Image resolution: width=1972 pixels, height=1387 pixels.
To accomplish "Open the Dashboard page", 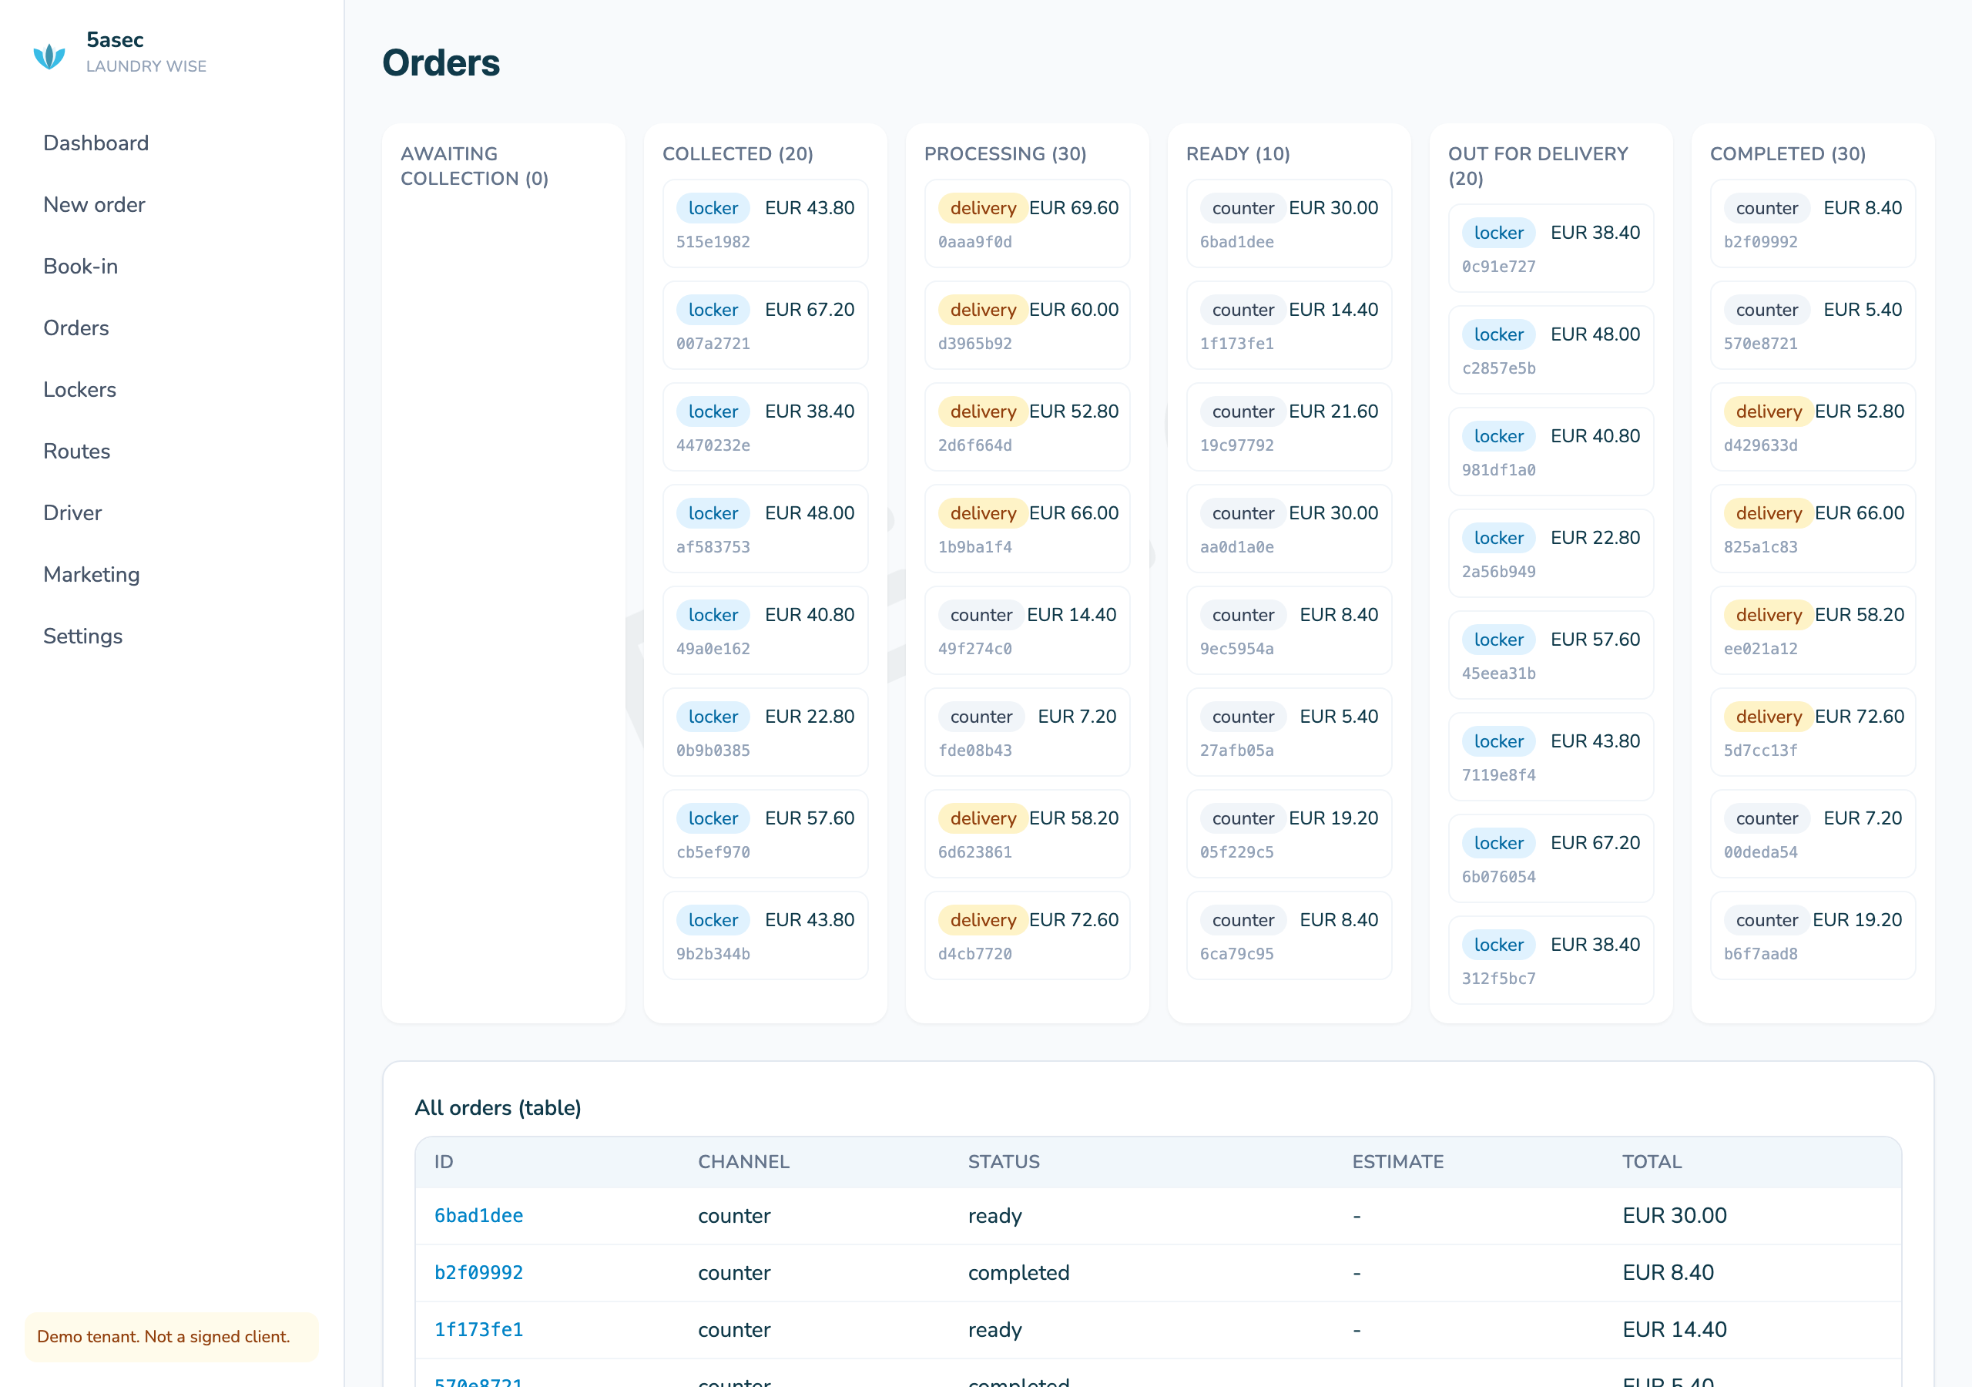I will 96,143.
